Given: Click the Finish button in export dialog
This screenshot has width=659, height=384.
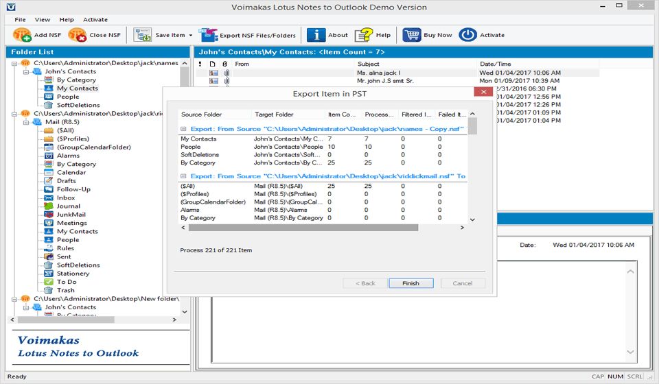Looking at the screenshot, I should pyautogui.click(x=411, y=283).
